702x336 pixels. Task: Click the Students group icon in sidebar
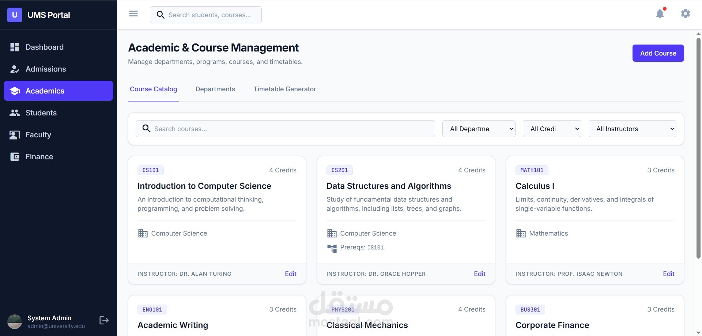tap(15, 113)
